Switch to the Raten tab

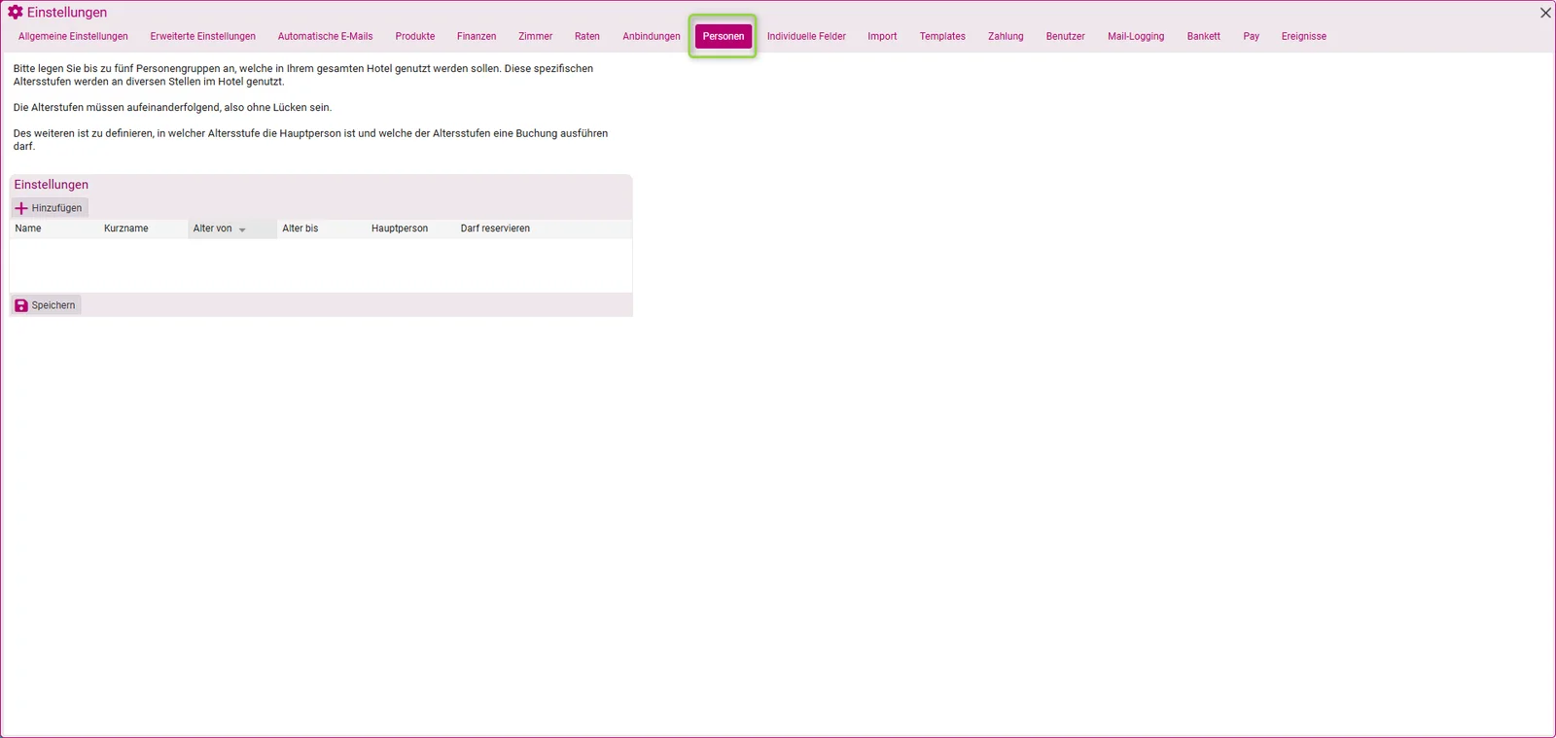tap(587, 36)
